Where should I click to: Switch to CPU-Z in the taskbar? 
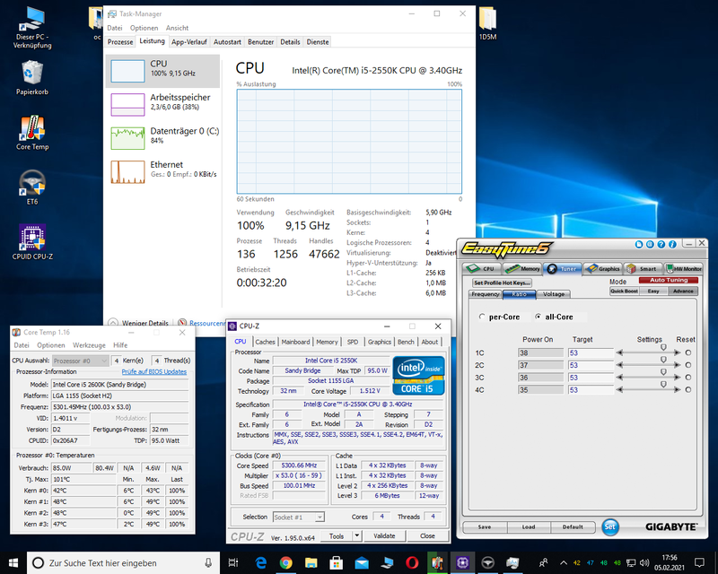coord(462,562)
